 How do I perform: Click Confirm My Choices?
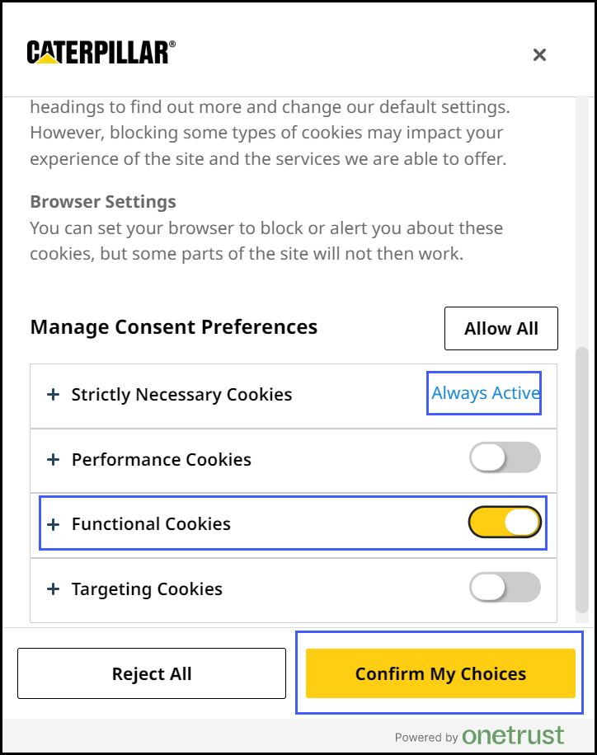(440, 673)
